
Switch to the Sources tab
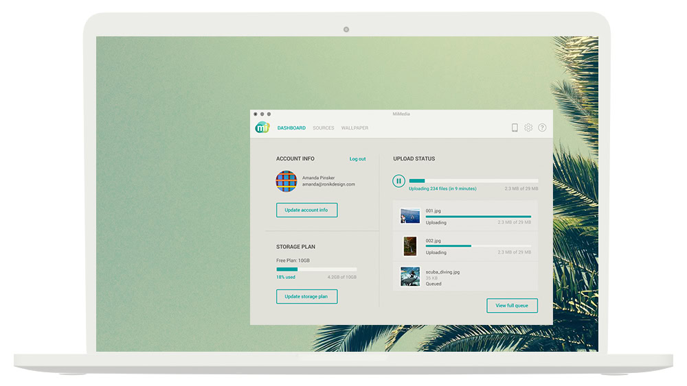click(324, 128)
